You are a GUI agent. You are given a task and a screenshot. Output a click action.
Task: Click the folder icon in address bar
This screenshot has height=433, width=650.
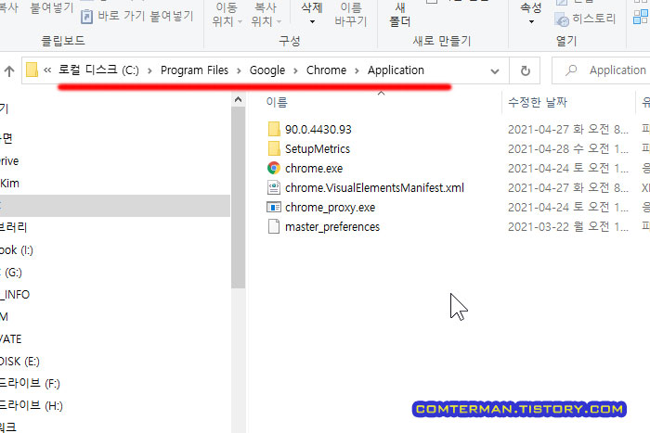click(x=32, y=70)
